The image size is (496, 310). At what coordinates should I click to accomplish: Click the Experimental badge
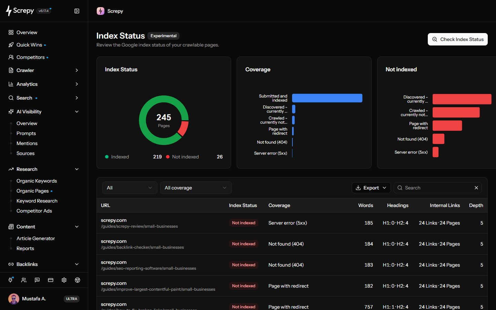pyautogui.click(x=164, y=36)
